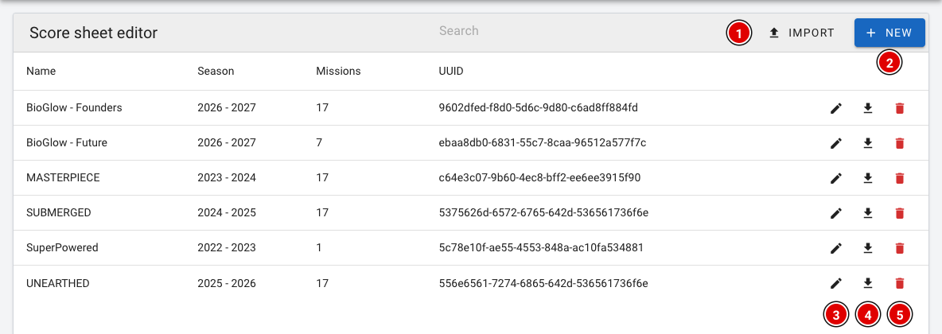
Task: Delete the MASTERPIECE score sheet
Action: pyautogui.click(x=899, y=178)
